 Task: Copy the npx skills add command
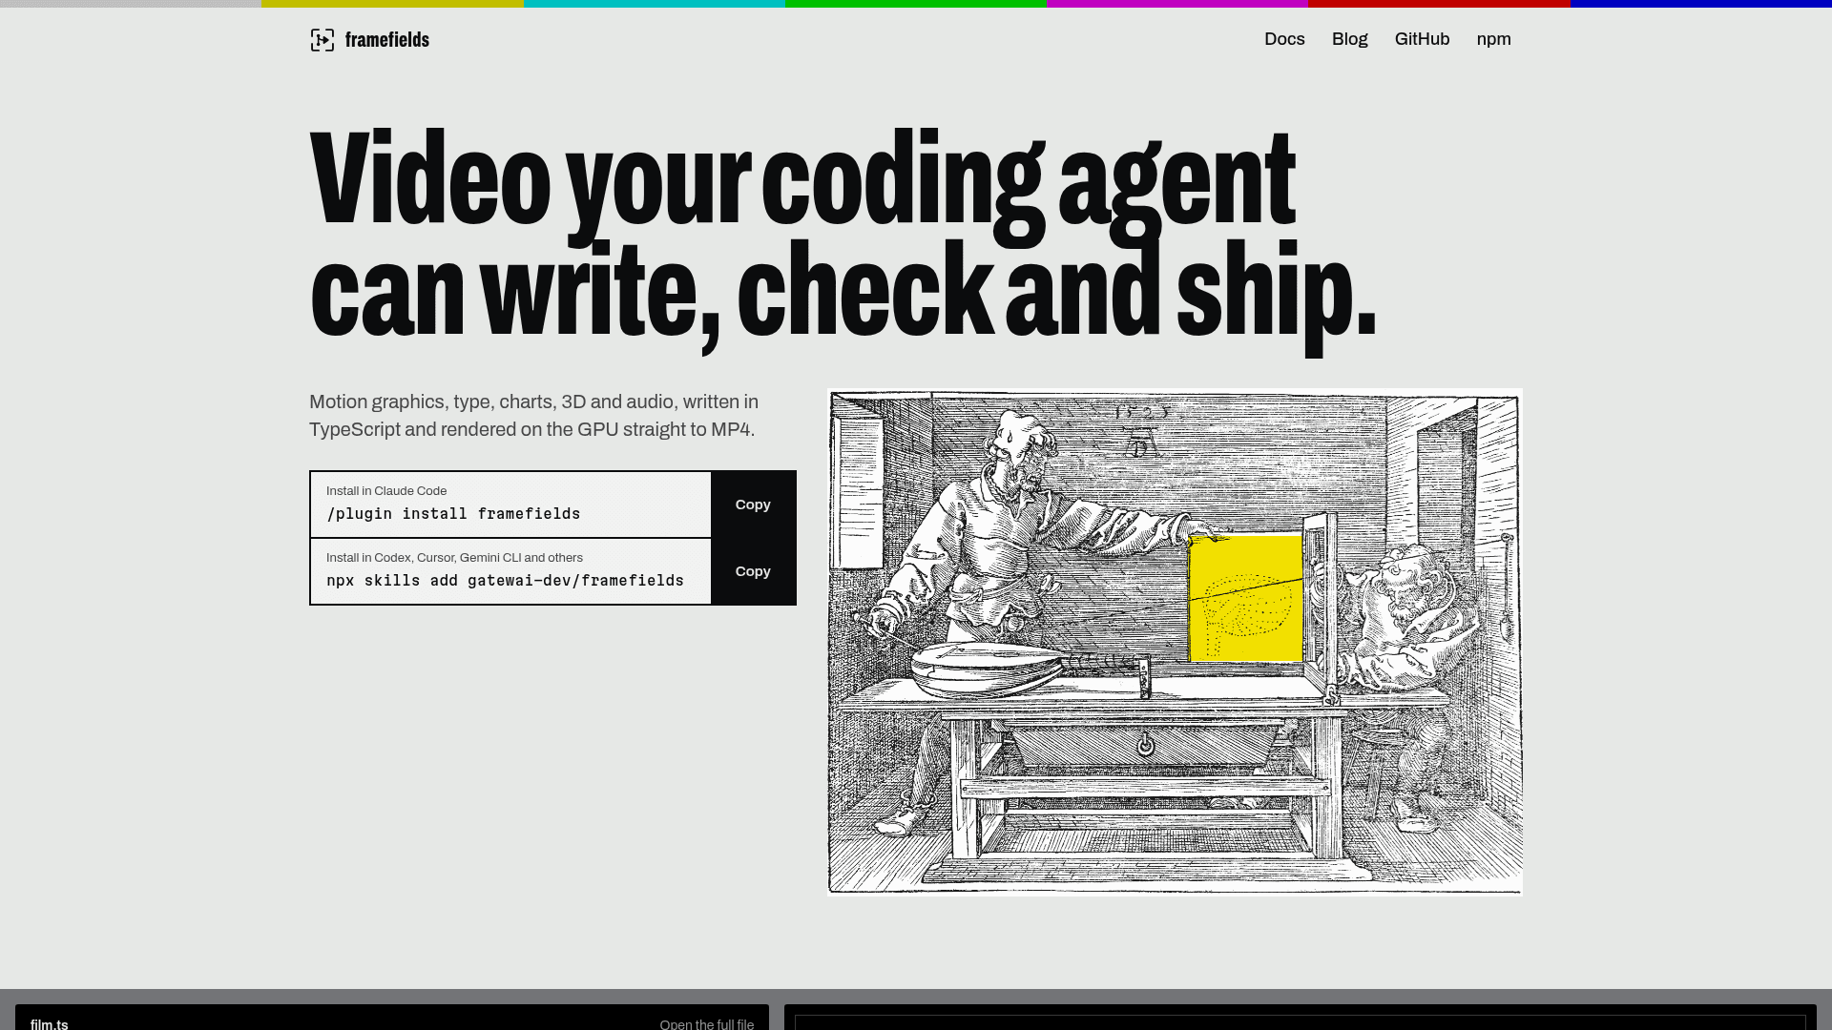click(x=753, y=571)
